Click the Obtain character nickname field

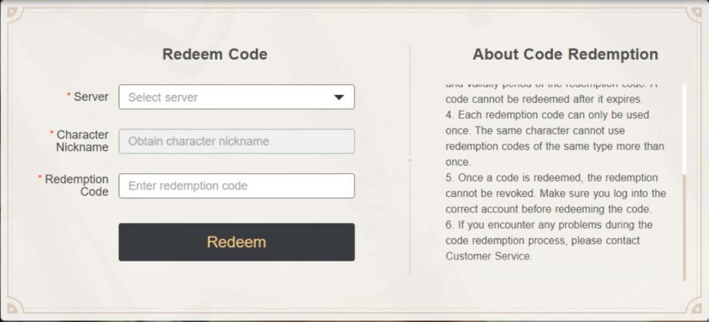[236, 141]
